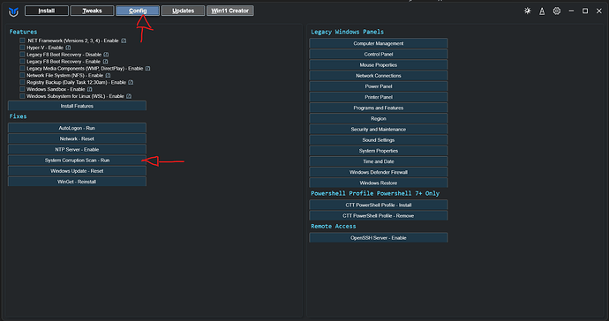
Task: Open the Tweaks tab
Action: (92, 11)
